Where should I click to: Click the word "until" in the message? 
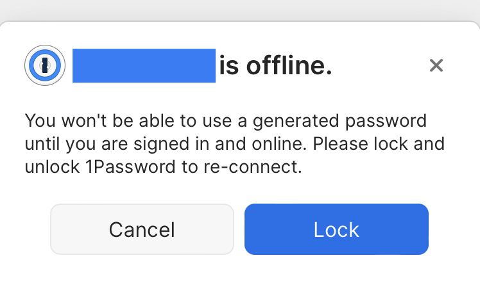[41, 144]
